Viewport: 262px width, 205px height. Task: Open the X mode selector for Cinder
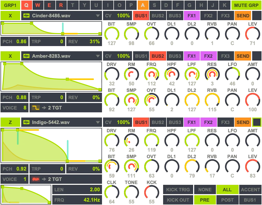coord(10,16)
